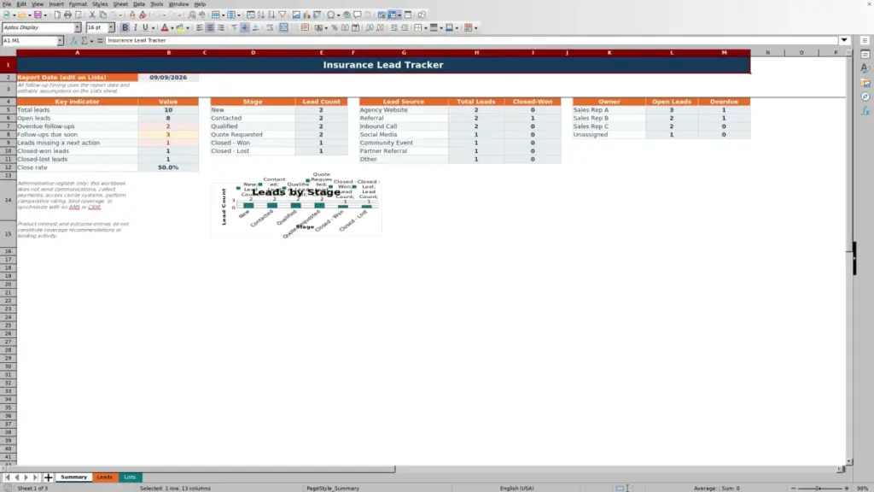The height and width of the screenshot is (492, 874).
Task: Click the Insert Comment icon
Action: (x=358, y=15)
